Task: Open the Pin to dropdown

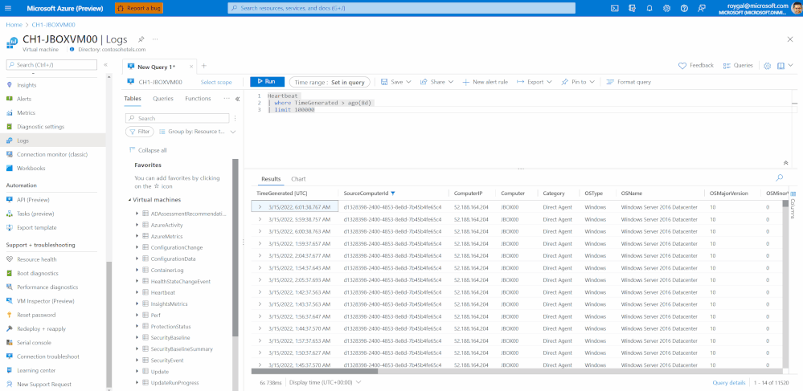Action: pos(578,82)
